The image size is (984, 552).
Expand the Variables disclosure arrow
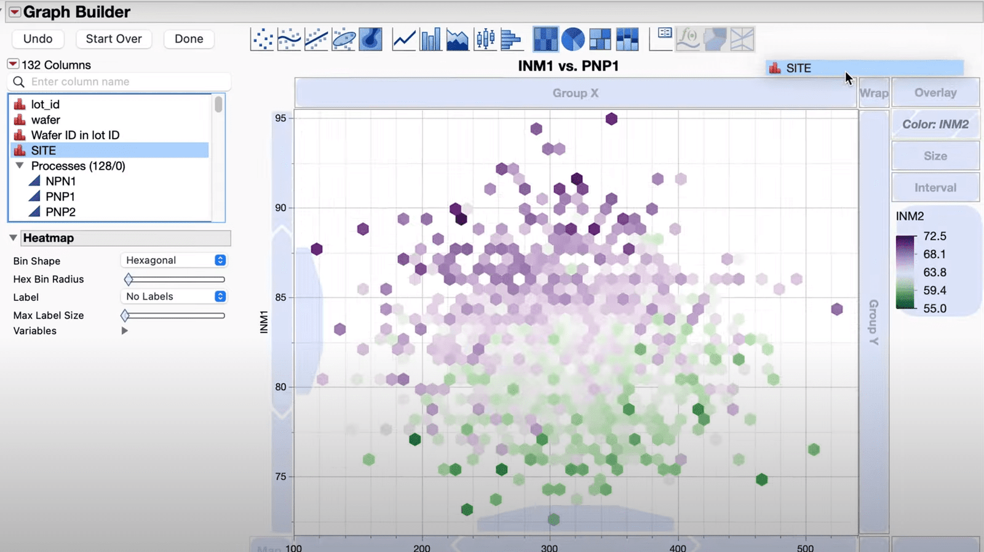pos(125,331)
